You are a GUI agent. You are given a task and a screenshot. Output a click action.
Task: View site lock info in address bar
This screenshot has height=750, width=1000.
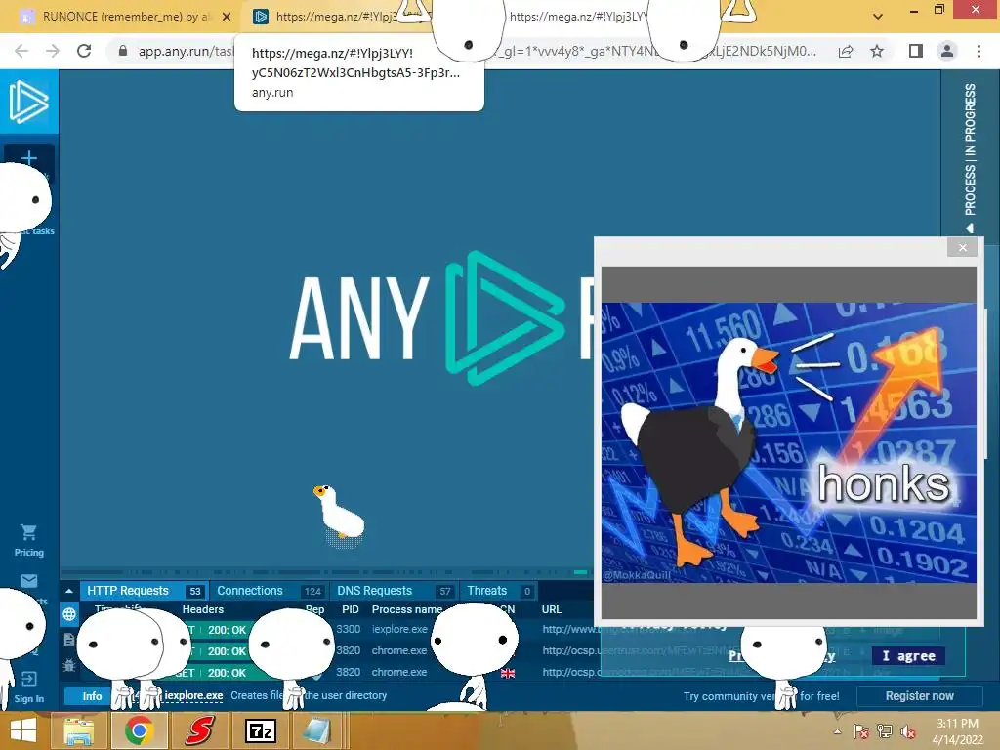(x=123, y=51)
